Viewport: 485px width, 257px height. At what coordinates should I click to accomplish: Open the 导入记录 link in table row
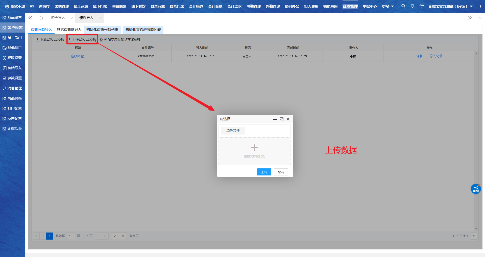436,56
